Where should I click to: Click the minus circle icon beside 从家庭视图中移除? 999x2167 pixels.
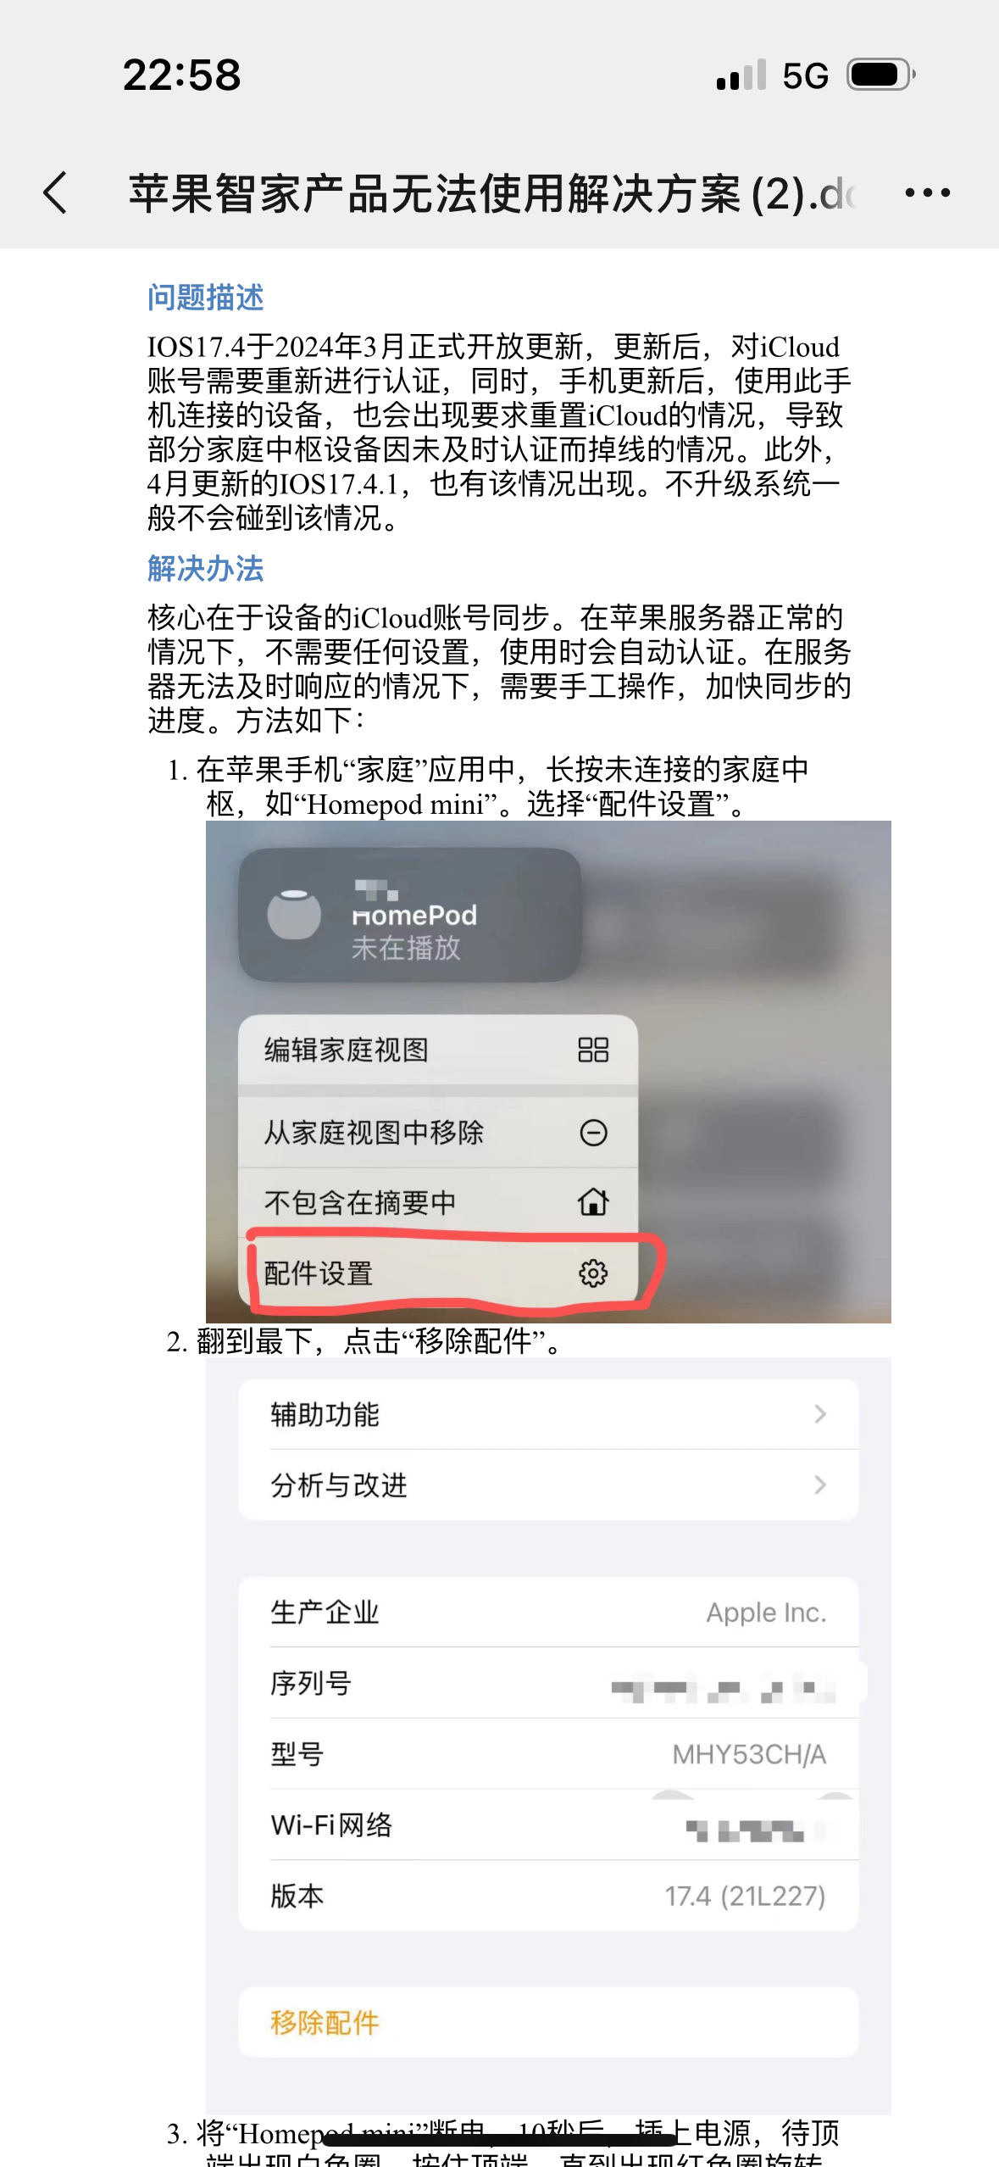tap(593, 1132)
